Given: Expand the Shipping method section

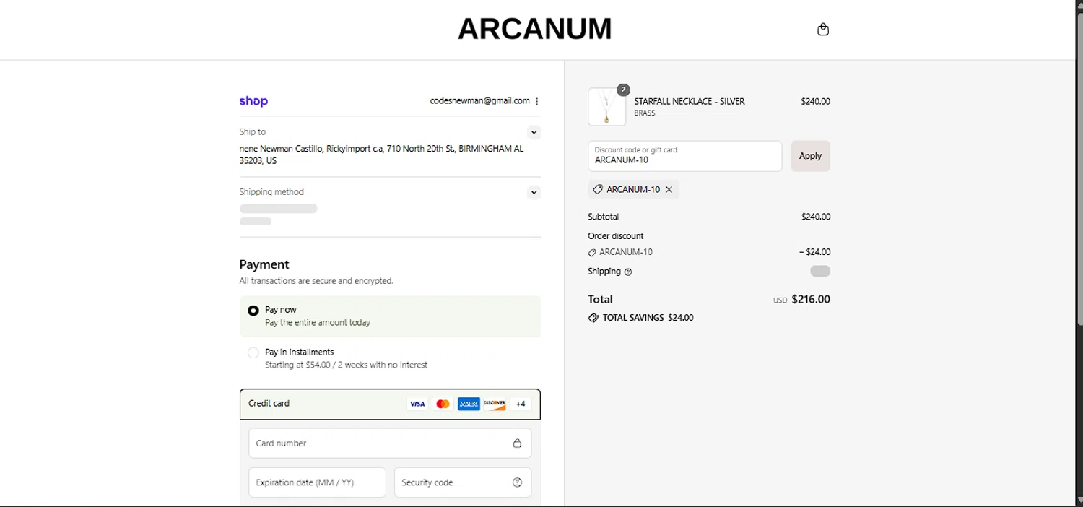Looking at the screenshot, I should 534,192.
